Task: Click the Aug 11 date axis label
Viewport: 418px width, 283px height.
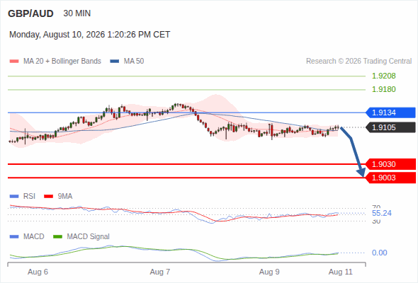Action: 341,272
